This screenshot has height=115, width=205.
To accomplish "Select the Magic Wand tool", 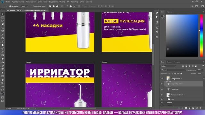I will coord(3,24).
